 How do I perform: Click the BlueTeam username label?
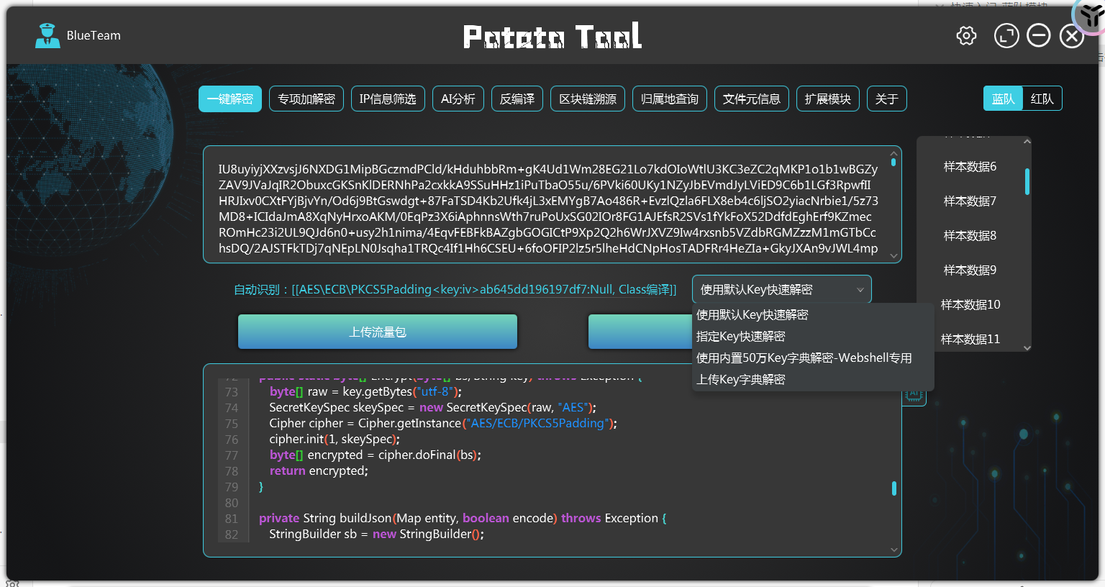94,35
